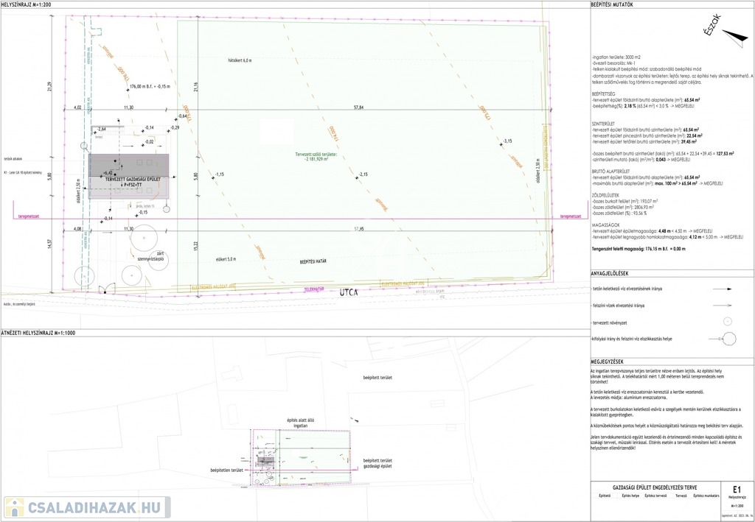
Task: Click the small overview site plan thumbnail
Action: [302, 450]
